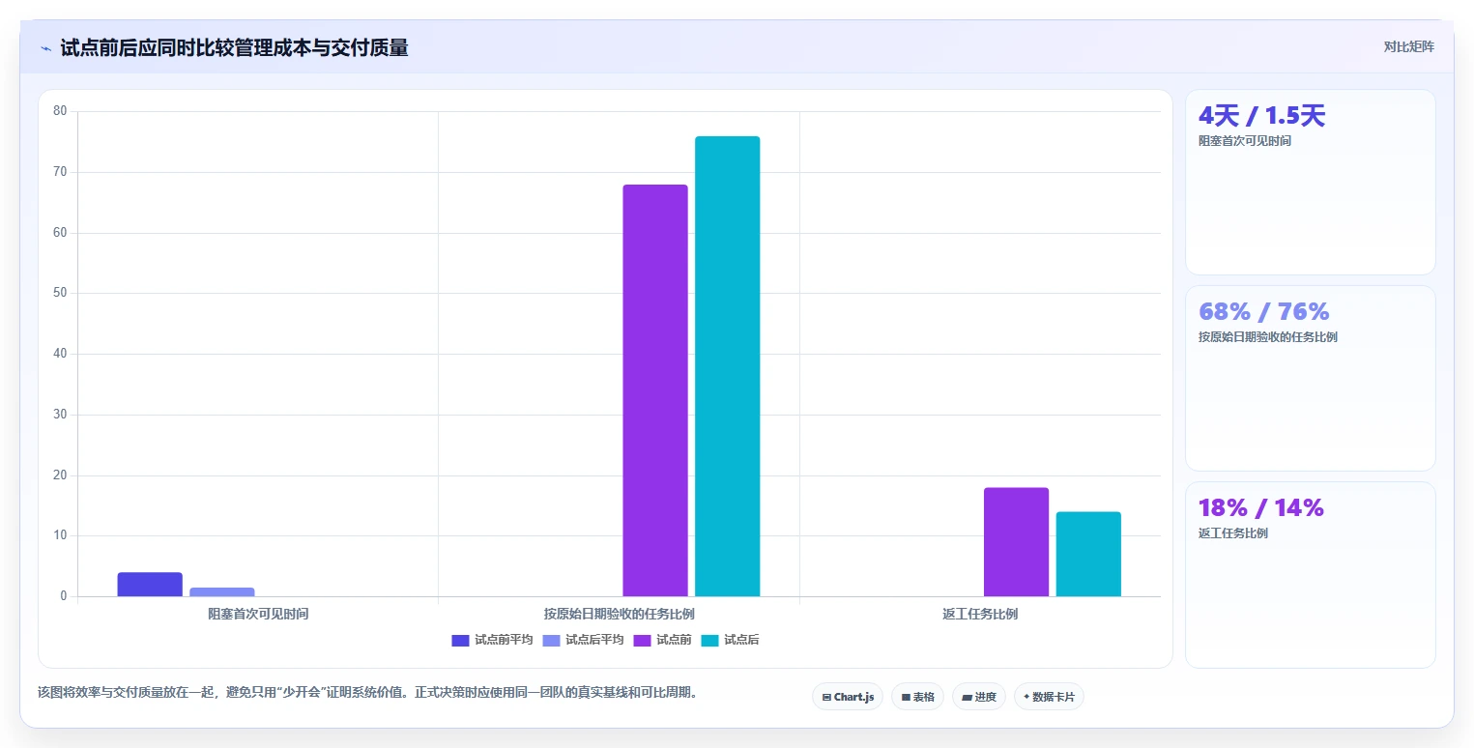Click the cyan 返工任务比例 bar at 14
Image resolution: width=1474 pixels, height=748 pixels.
(1088, 554)
